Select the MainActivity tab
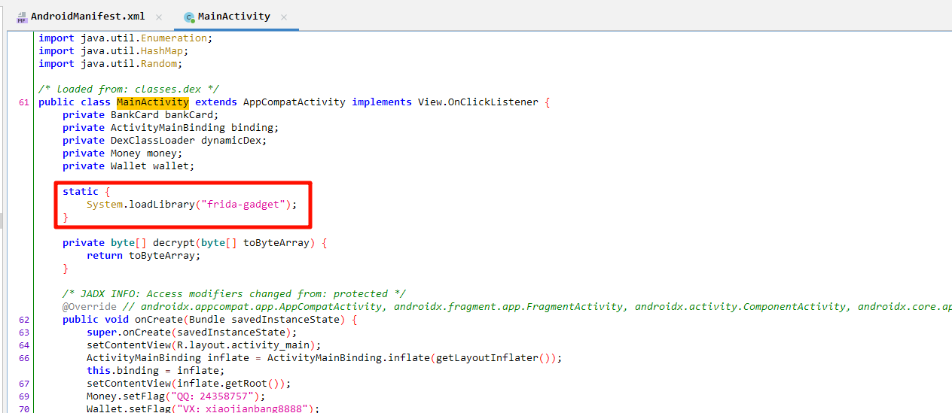The height and width of the screenshot is (413, 952). pyautogui.click(x=233, y=17)
